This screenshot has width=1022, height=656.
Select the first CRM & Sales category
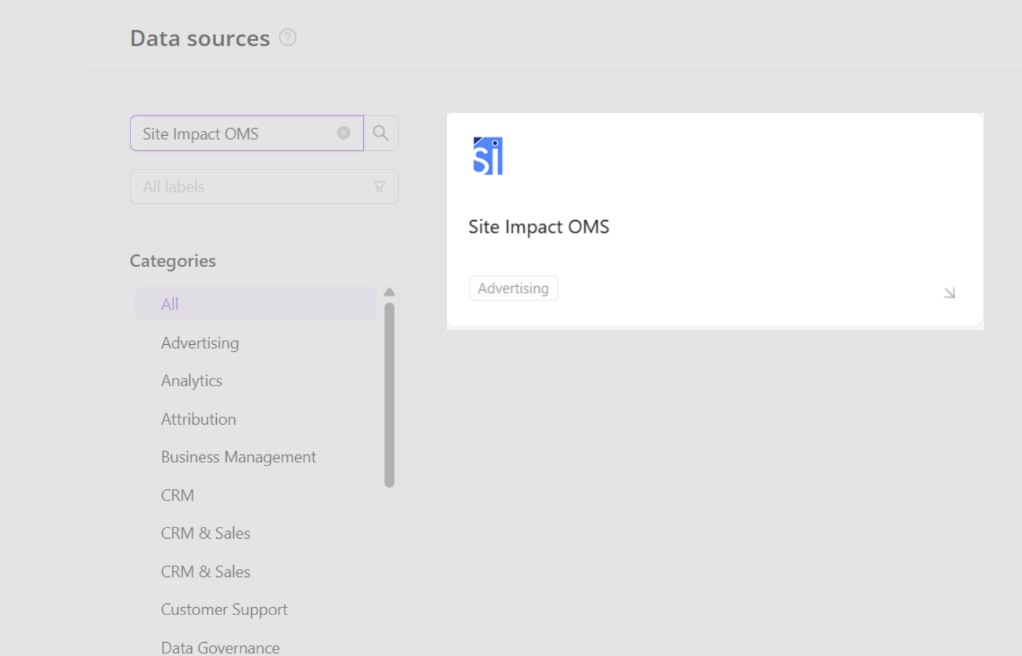coord(205,533)
